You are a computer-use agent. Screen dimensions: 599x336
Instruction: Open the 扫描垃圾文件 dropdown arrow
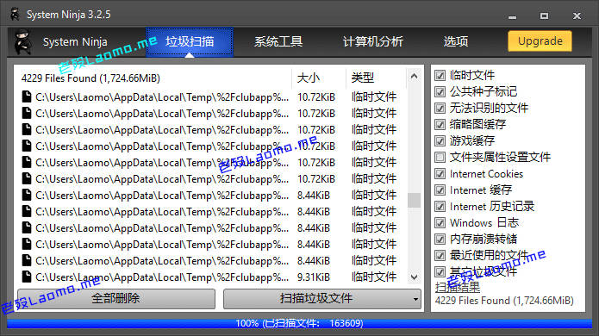[415, 299]
